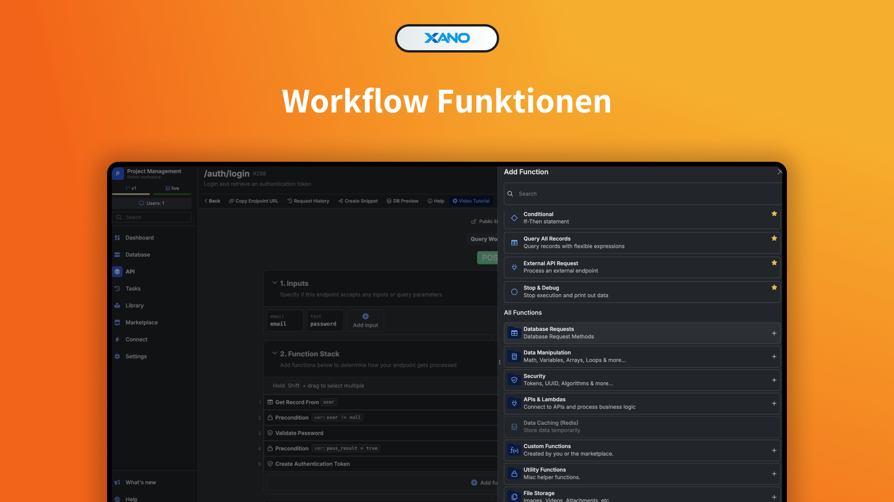
Task: Open DB Preview in the toolbar
Action: click(x=402, y=201)
